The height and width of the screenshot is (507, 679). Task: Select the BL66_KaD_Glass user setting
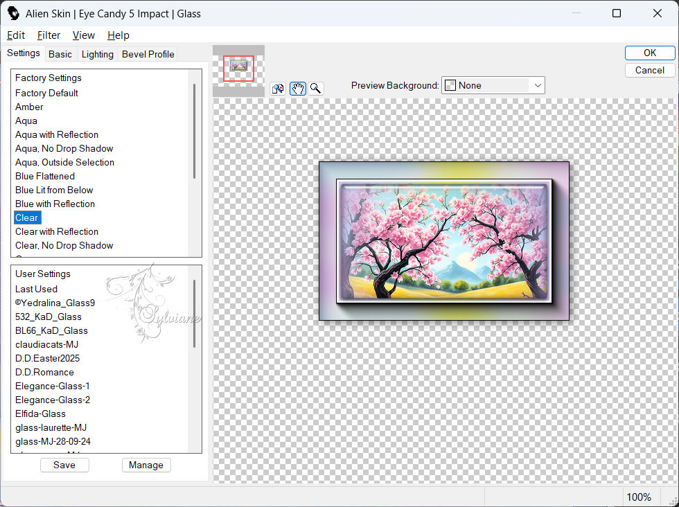(51, 331)
